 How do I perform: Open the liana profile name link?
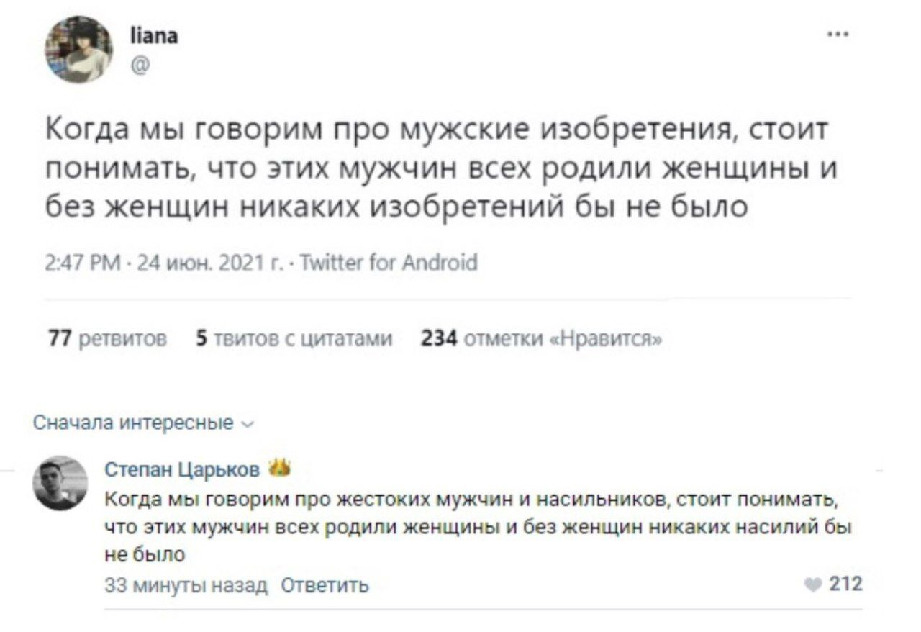(154, 35)
